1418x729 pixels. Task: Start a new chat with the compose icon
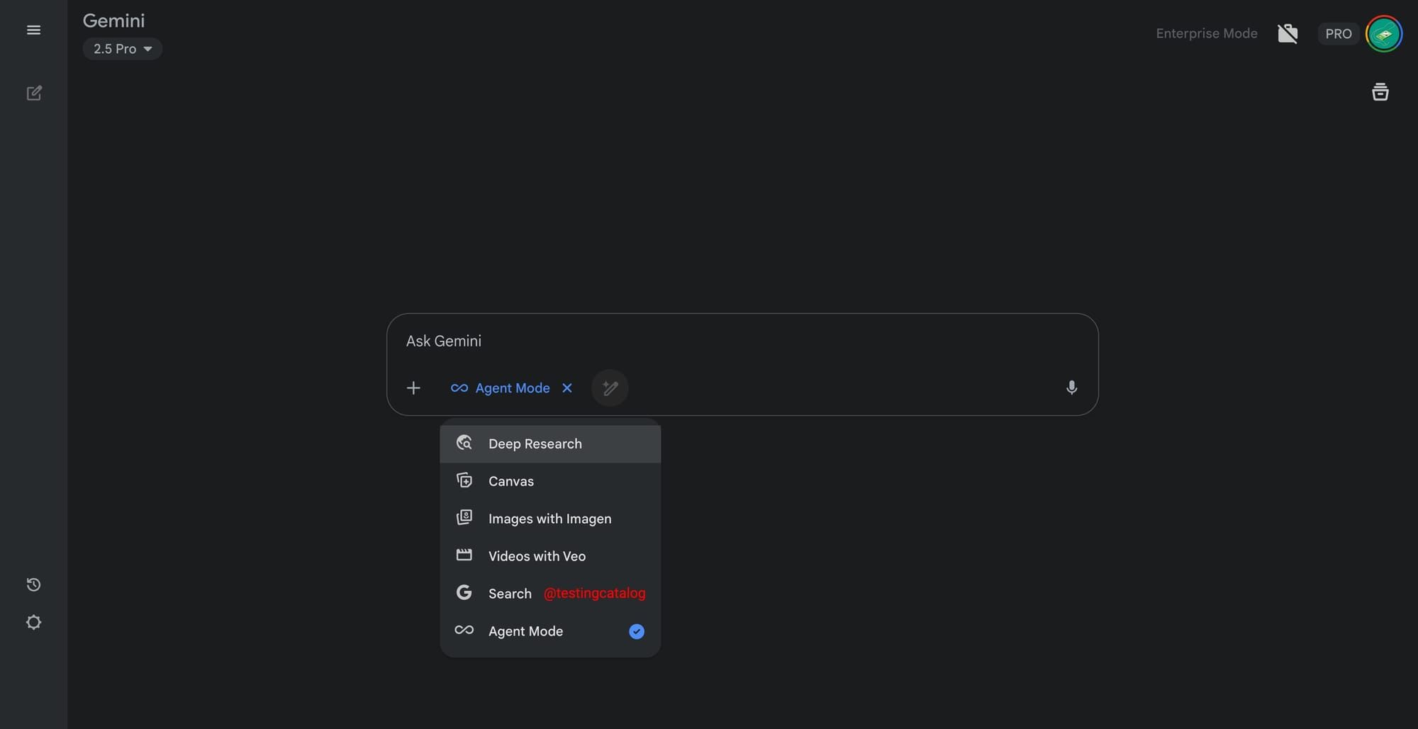[33, 93]
